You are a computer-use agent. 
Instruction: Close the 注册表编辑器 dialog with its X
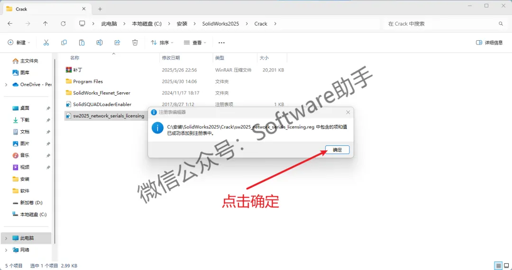pyautogui.click(x=348, y=112)
